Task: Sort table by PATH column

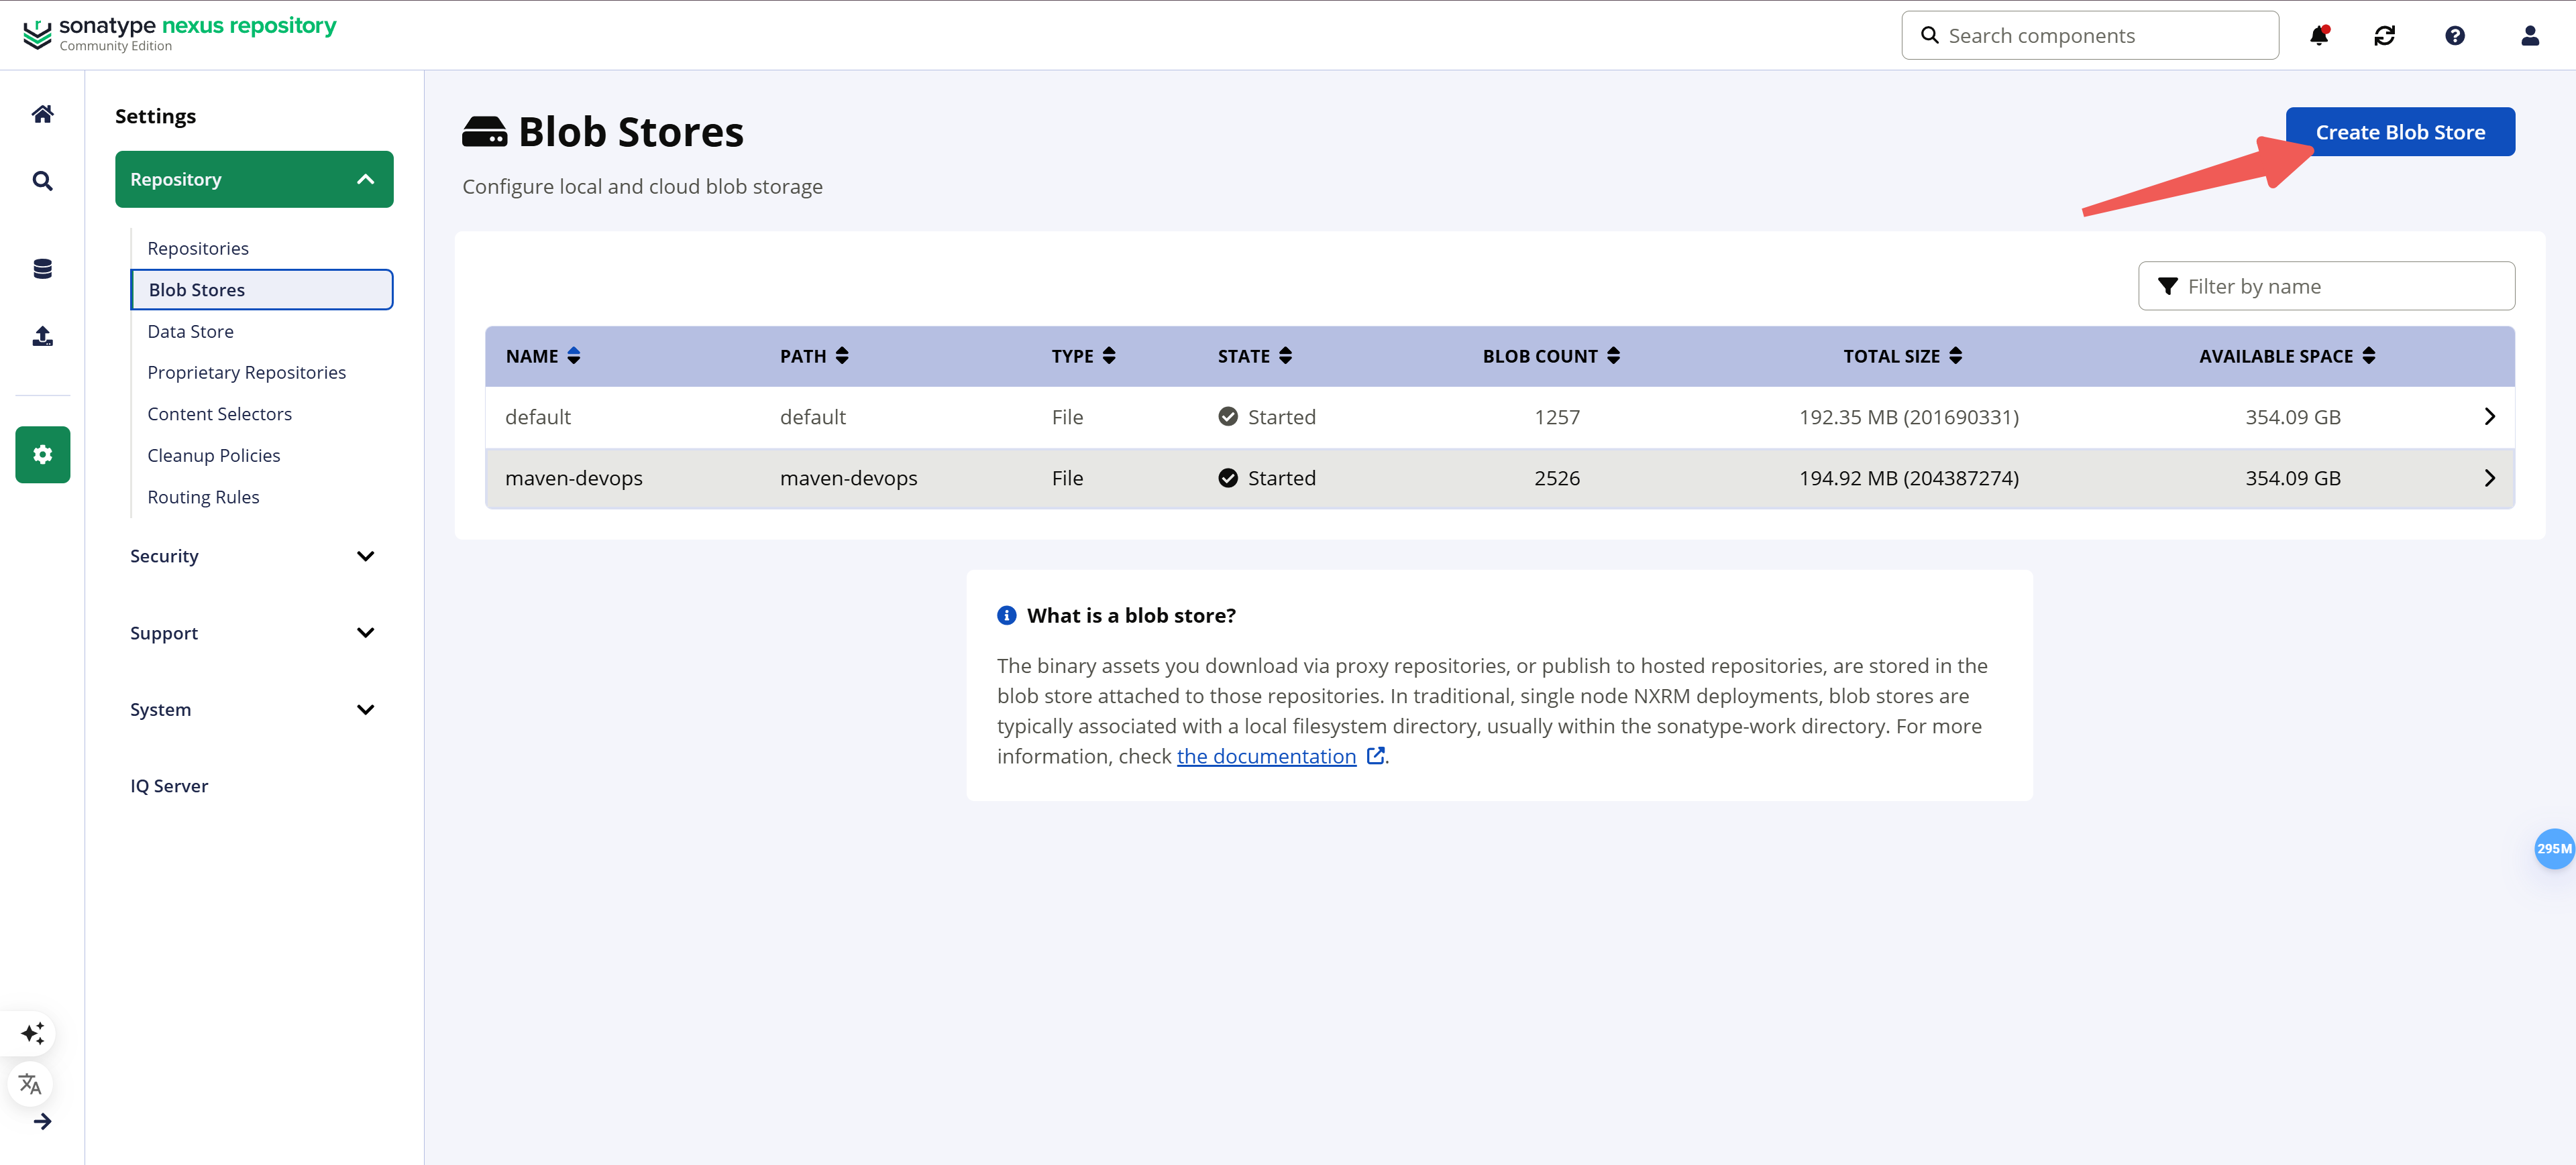Action: pyautogui.click(x=814, y=356)
